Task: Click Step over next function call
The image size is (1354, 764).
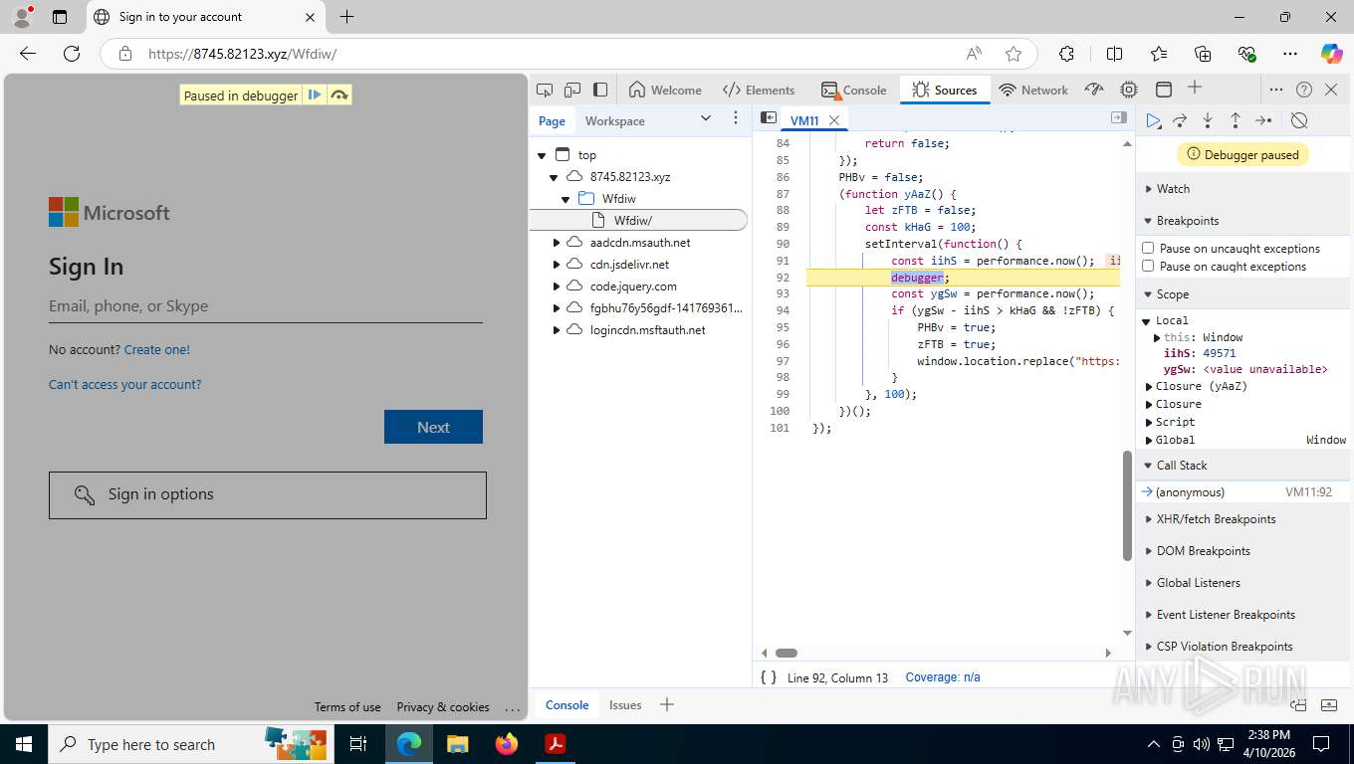Action: (1180, 120)
